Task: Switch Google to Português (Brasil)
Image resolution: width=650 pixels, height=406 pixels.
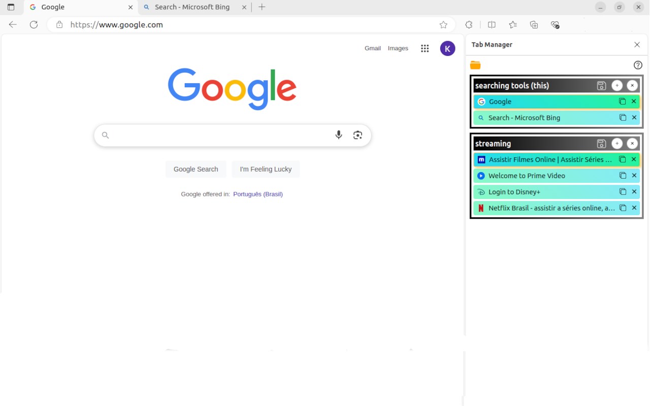Action: coord(258,194)
